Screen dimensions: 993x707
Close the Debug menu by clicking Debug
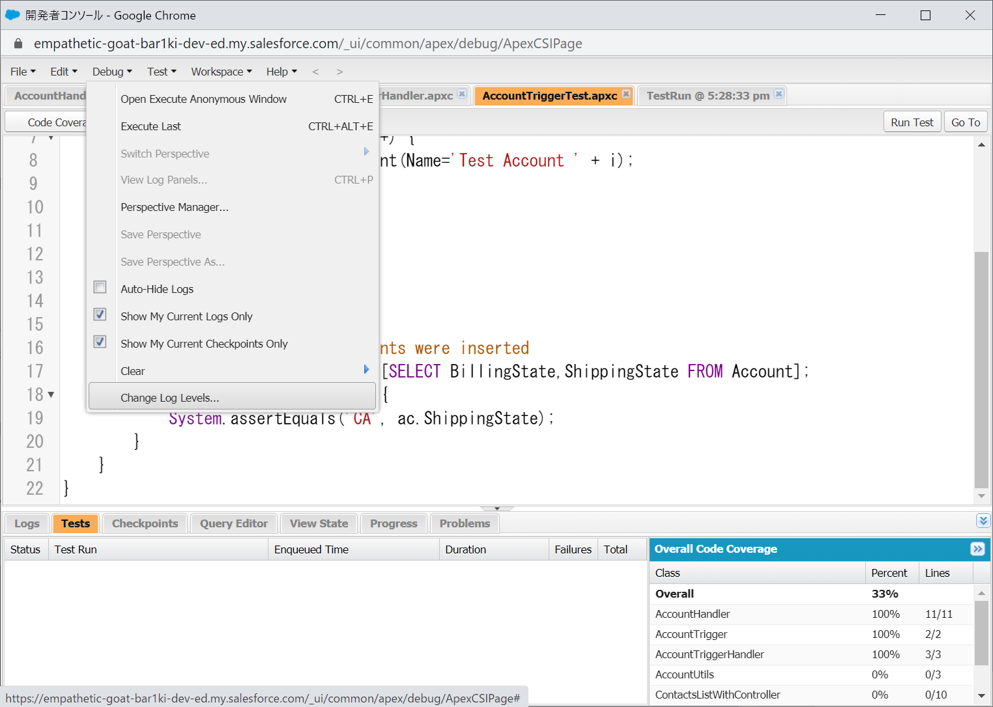112,72
